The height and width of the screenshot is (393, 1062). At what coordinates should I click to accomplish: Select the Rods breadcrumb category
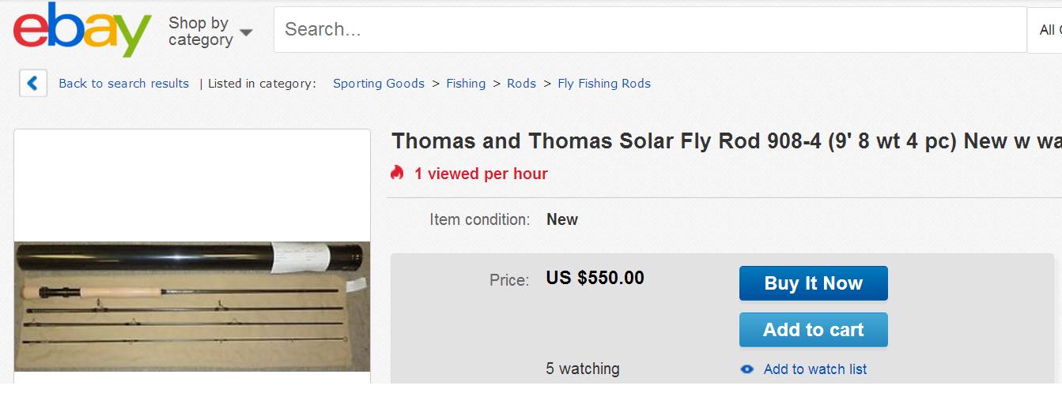click(x=521, y=84)
